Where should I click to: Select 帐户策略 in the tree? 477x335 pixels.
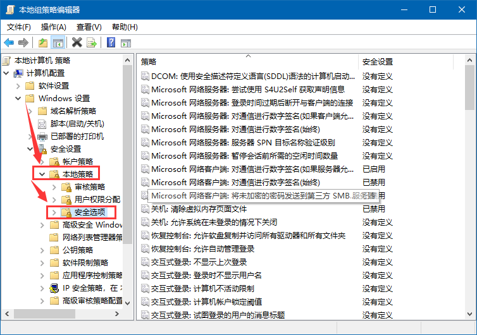click(x=77, y=161)
